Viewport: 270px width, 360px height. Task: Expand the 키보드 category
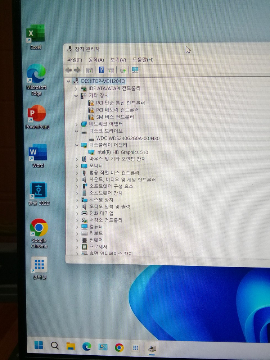77,233
